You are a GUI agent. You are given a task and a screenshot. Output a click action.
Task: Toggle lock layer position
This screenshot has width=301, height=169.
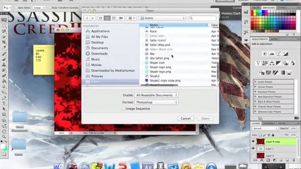click(269, 135)
